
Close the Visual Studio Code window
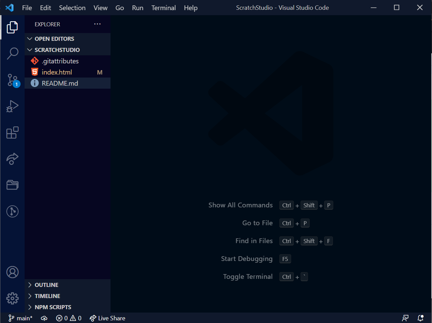point(420,7)
